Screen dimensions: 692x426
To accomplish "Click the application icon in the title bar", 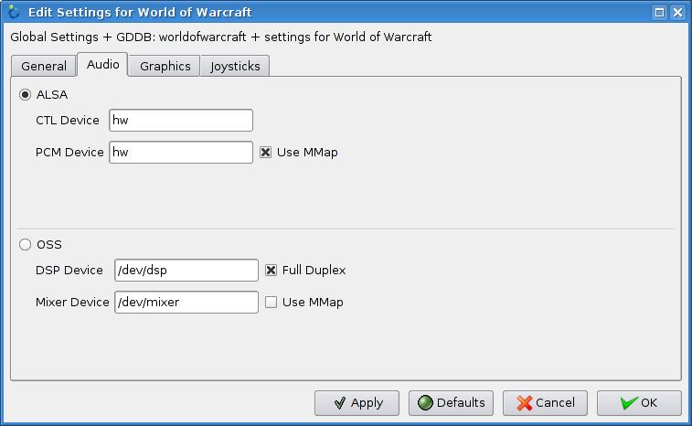I will click(x=13, y=12).
